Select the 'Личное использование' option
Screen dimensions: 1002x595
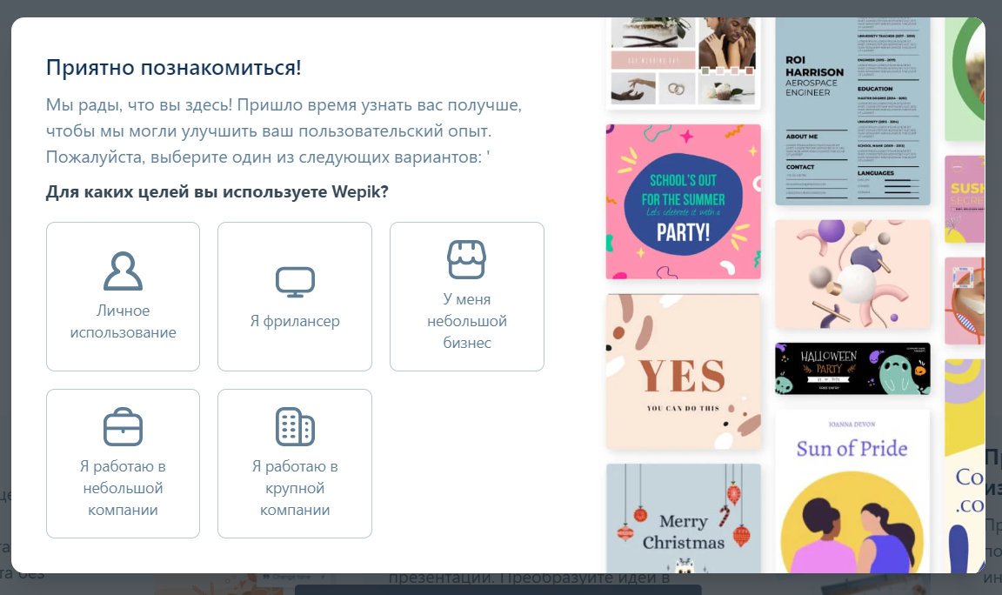(x=123, y=297)
